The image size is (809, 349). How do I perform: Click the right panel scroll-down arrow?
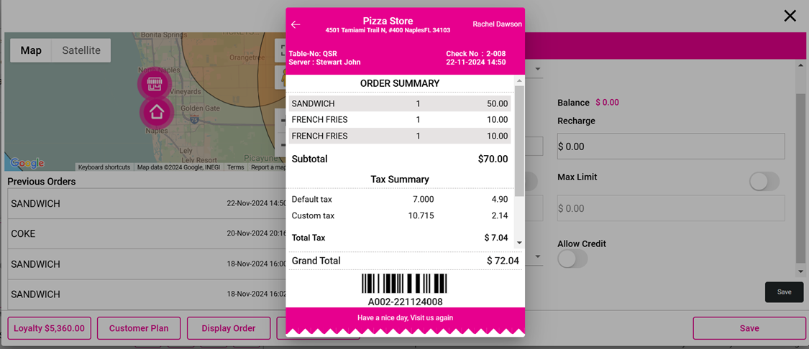pyautogui.click(x=801, y=271)
